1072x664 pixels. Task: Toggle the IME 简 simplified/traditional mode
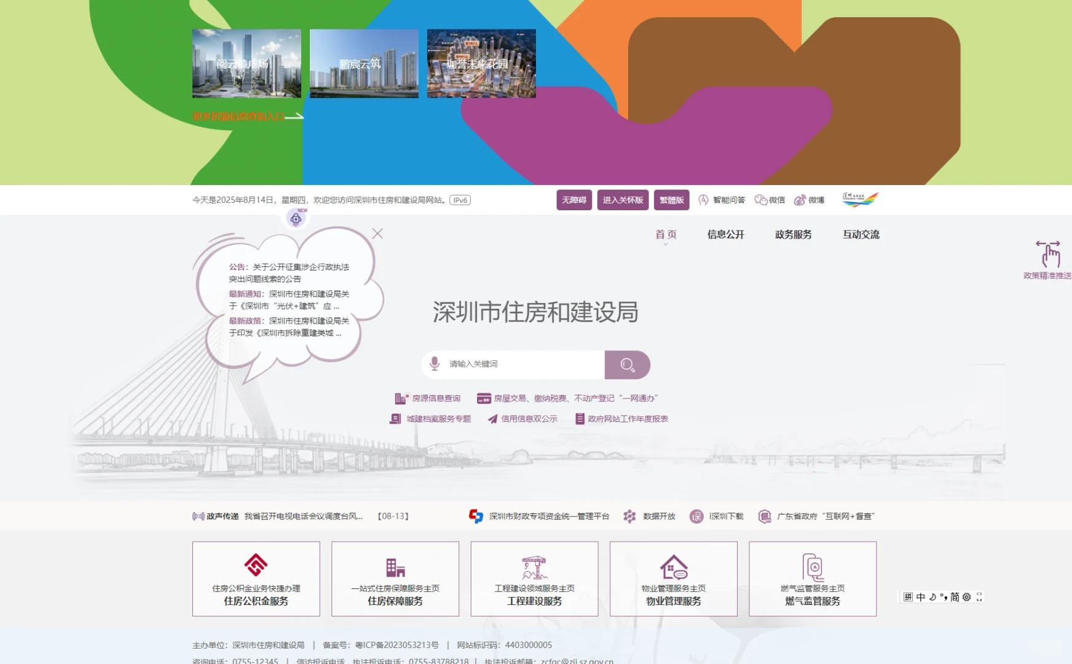pos(955,597)
